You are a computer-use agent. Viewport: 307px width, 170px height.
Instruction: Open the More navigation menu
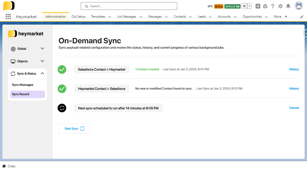(x=280, y=17)
